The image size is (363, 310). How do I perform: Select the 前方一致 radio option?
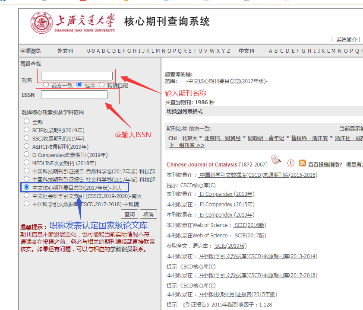tap(46, 85)
